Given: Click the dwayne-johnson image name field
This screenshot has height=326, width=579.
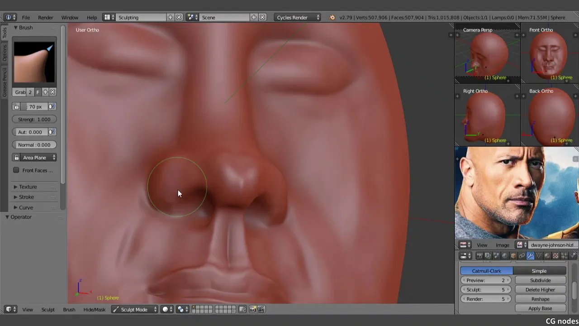Looking at the screenshot, I should (553, 245).
